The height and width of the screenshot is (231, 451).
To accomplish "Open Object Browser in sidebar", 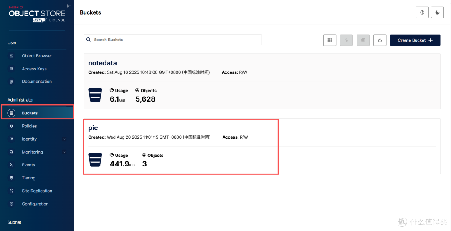I will point(37,56).
